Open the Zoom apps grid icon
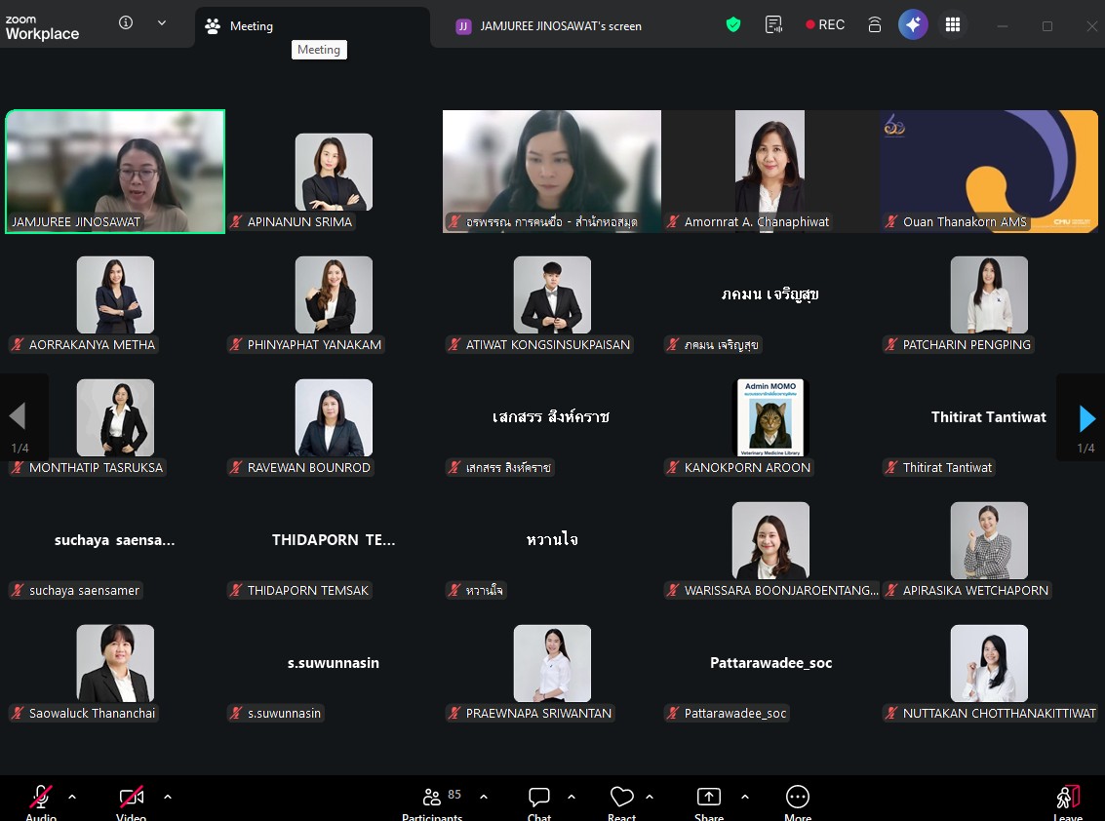1105x821 pixels. click(953, 25)
